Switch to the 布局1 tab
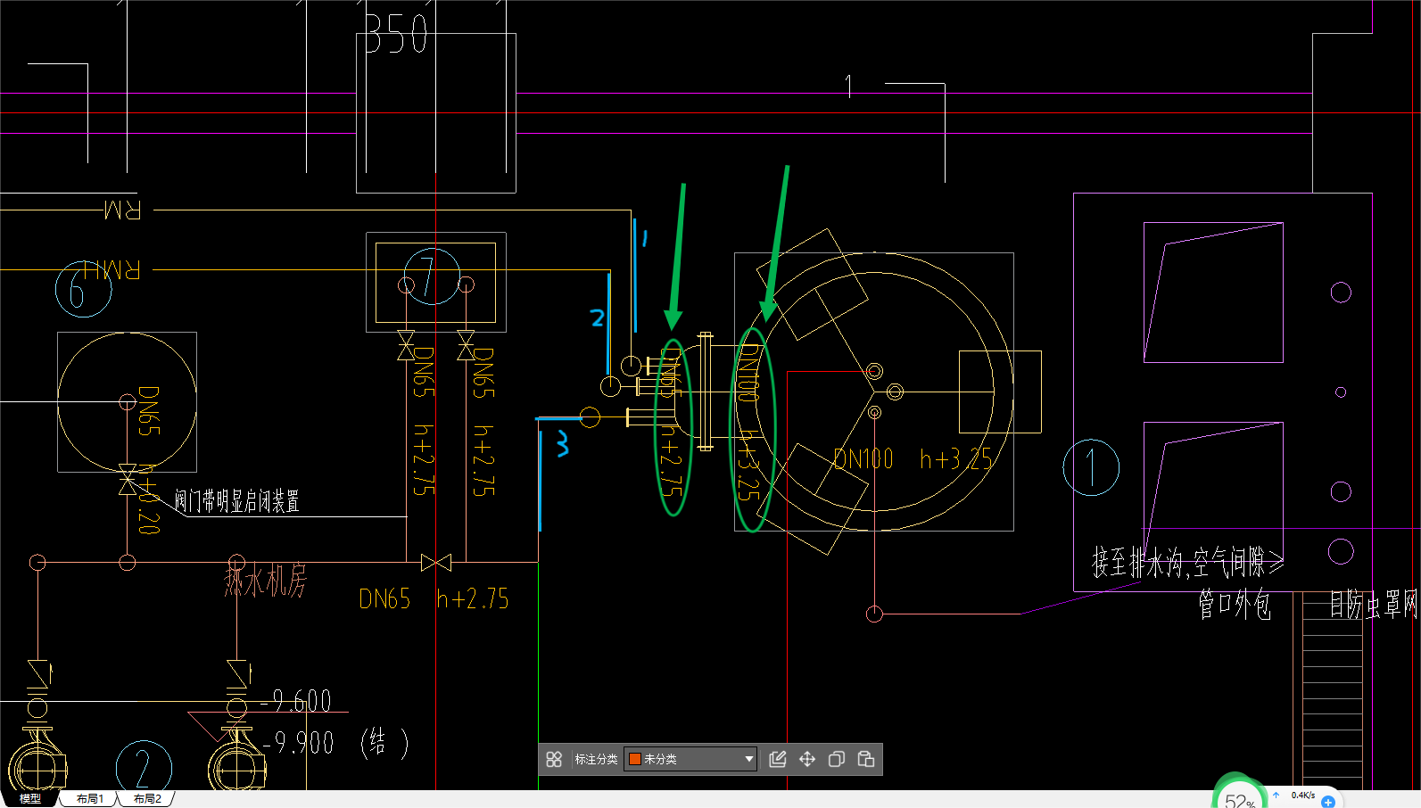 (x=90, y=798)
